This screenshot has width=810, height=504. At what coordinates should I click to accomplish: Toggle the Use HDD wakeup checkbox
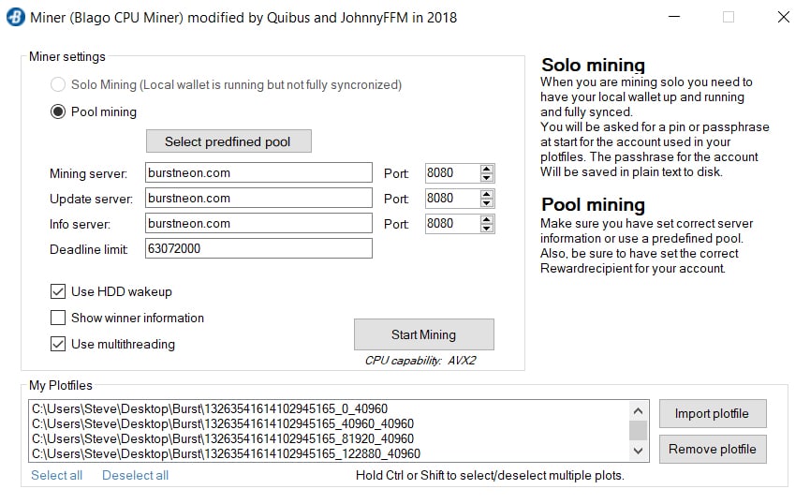[58, 291]
